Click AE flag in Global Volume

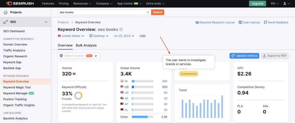(x=122, y=98)
